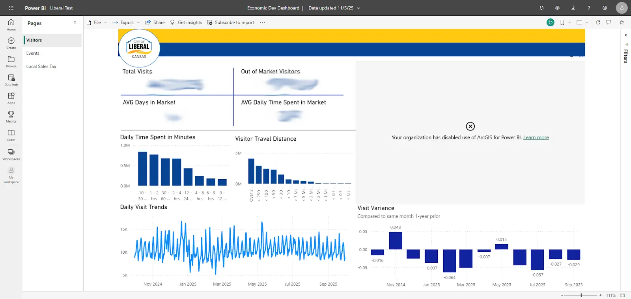
Task: Collapse the Pages pane
Action: click(75, 22)
